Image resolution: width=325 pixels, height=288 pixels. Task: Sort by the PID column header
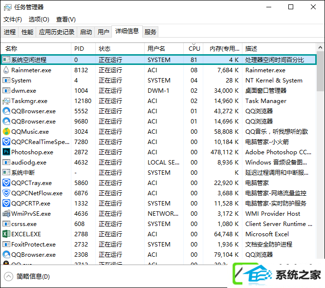[x=83, y=49]
